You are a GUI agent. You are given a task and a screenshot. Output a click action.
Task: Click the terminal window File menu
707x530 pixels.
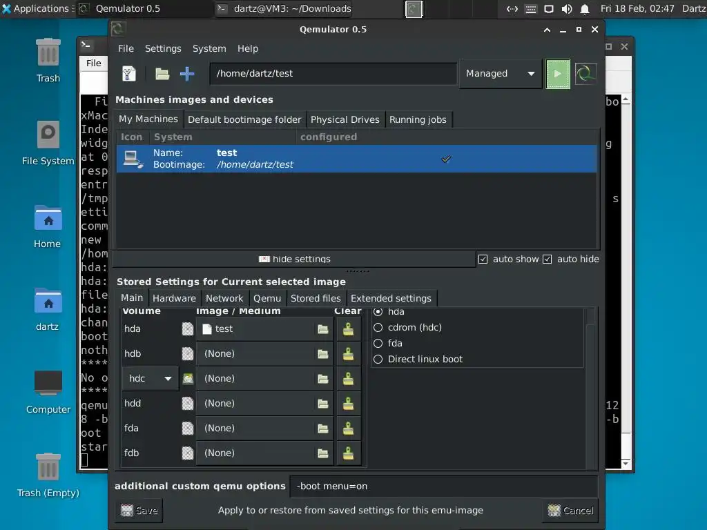[94, 63]
